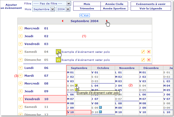Select Lundi 06 day label

pyautogui.click(x=29, y=68)
